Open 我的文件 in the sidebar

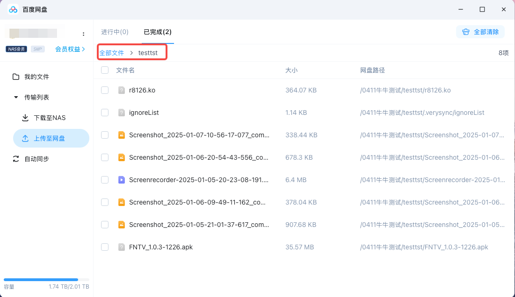[x=36, y=77]
